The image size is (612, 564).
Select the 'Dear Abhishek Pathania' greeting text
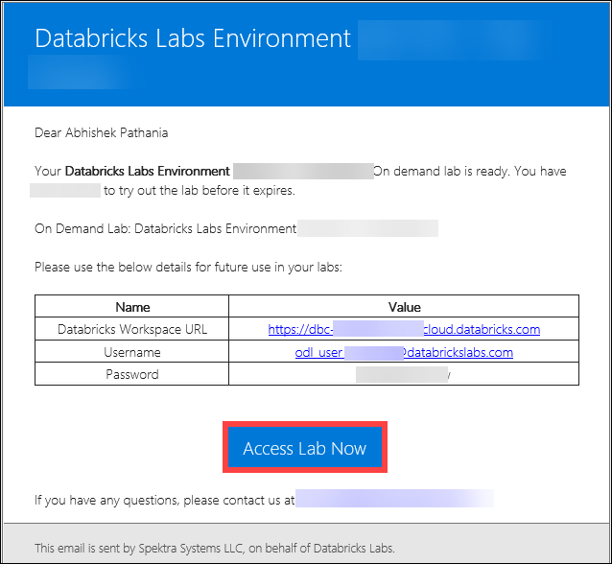tap(101, 132)
